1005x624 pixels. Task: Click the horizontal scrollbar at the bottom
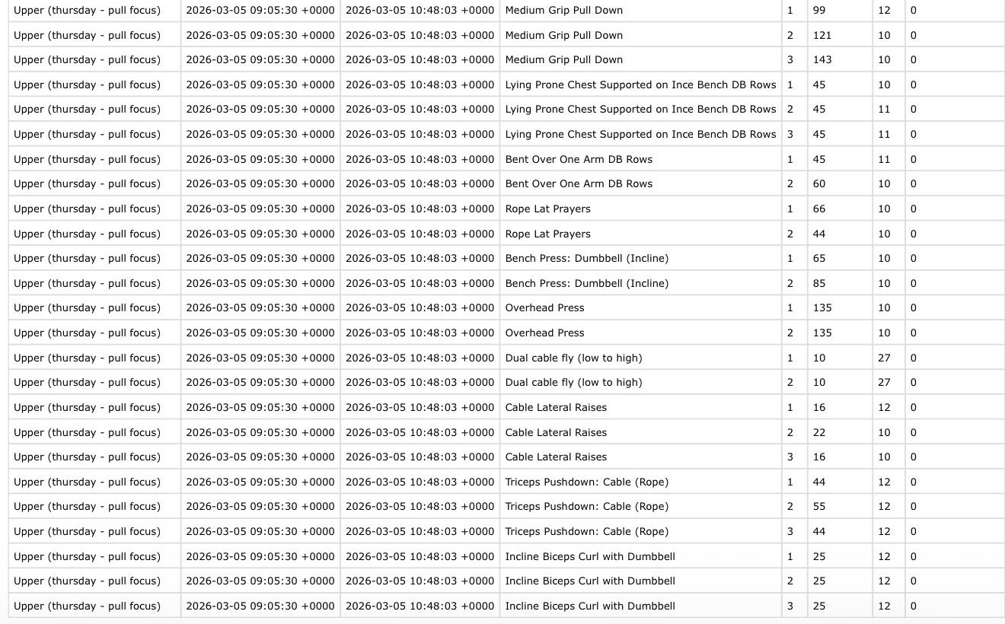tap(502, 621)
